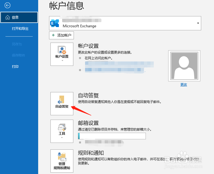Click the greyed-out 另存为 menu item
Screen dimensions: 214x174
pyautogui.click(x=17, y=44)
